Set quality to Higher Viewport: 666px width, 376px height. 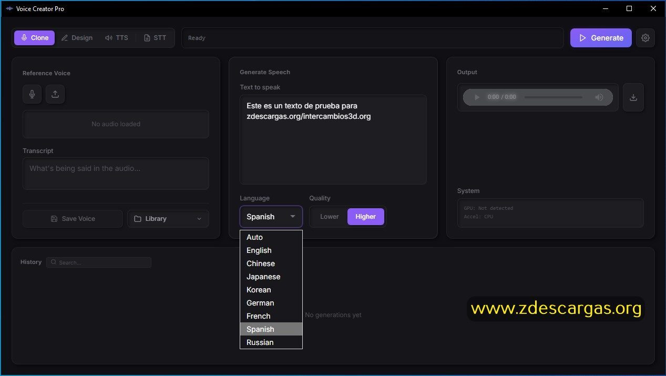(x=366, y=217)
